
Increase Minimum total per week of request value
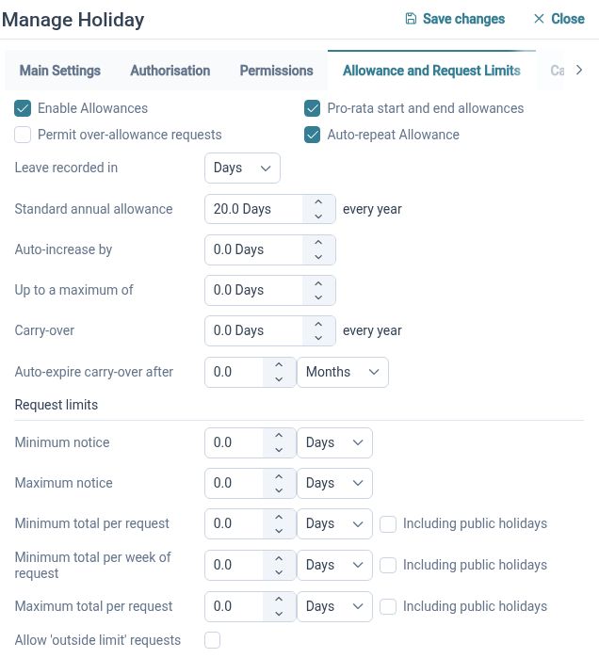279,558
